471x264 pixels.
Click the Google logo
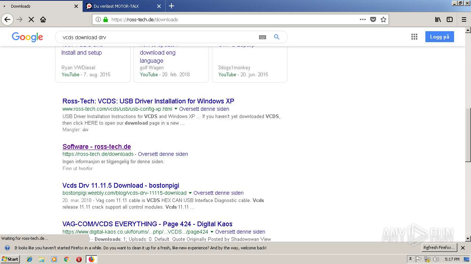pyautogui.click(x=28, y=37)
